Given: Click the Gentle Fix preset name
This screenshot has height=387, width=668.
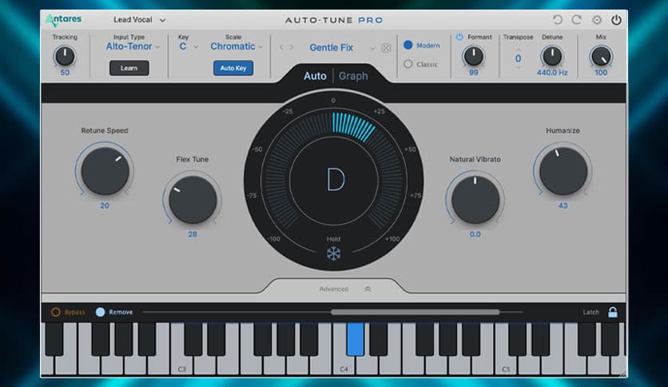Looking at the screenshot, I should pos(332,47).
